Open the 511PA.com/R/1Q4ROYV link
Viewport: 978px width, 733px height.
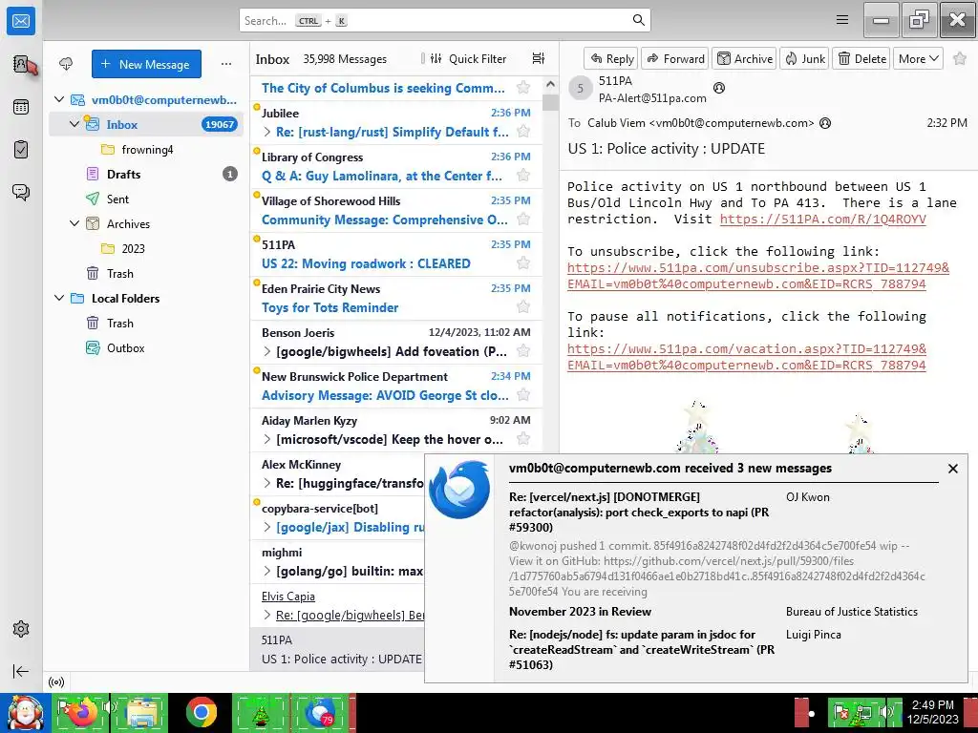point(822,219)
